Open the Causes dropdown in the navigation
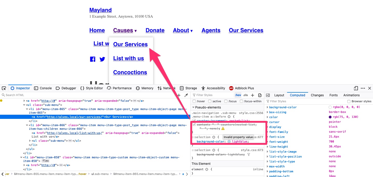Image resolution: width=373 pixels, height=177 pixels. click(123, 30)
